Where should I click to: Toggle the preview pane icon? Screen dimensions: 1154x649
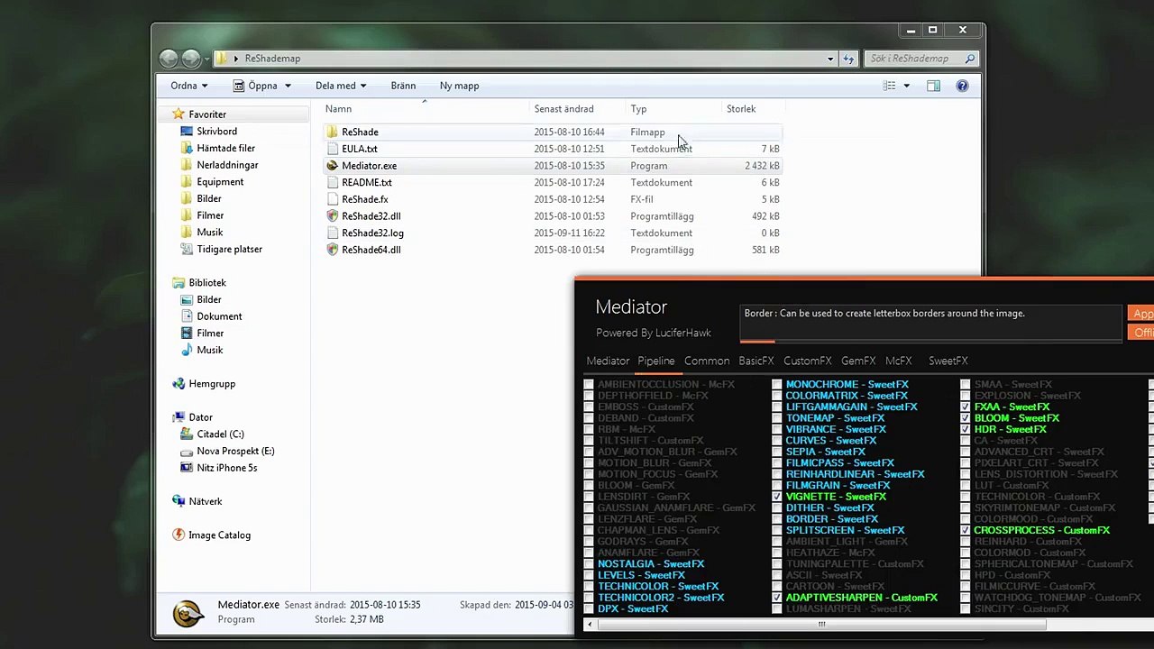tap(933, 86)
